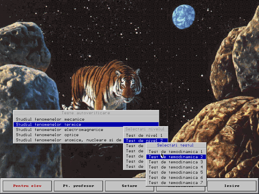
Task: Start Test de temodinamica 2
Action: coord(175,157)
